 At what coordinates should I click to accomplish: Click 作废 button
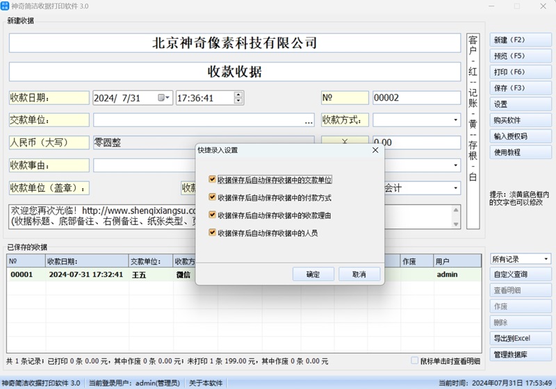tap(521, 306)
